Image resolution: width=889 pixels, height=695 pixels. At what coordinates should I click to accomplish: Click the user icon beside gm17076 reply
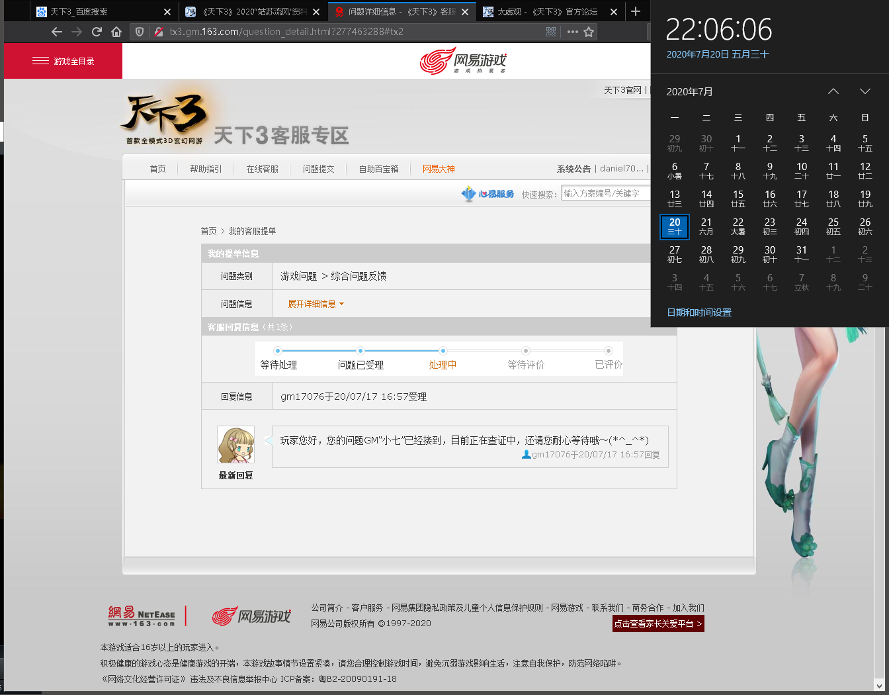click(x=526, y=455)
